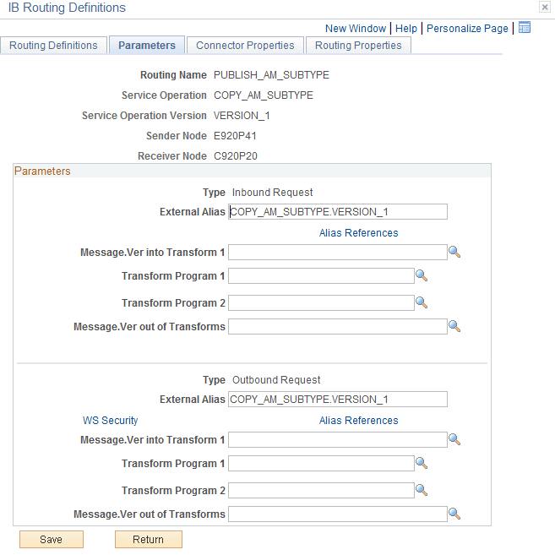
Task: Click the sender node value E920P41
Action: coord(235,136)
